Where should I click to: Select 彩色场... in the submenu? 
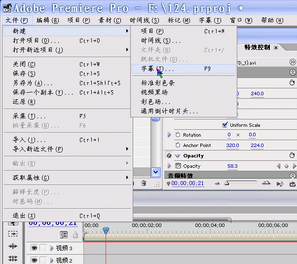184,102
